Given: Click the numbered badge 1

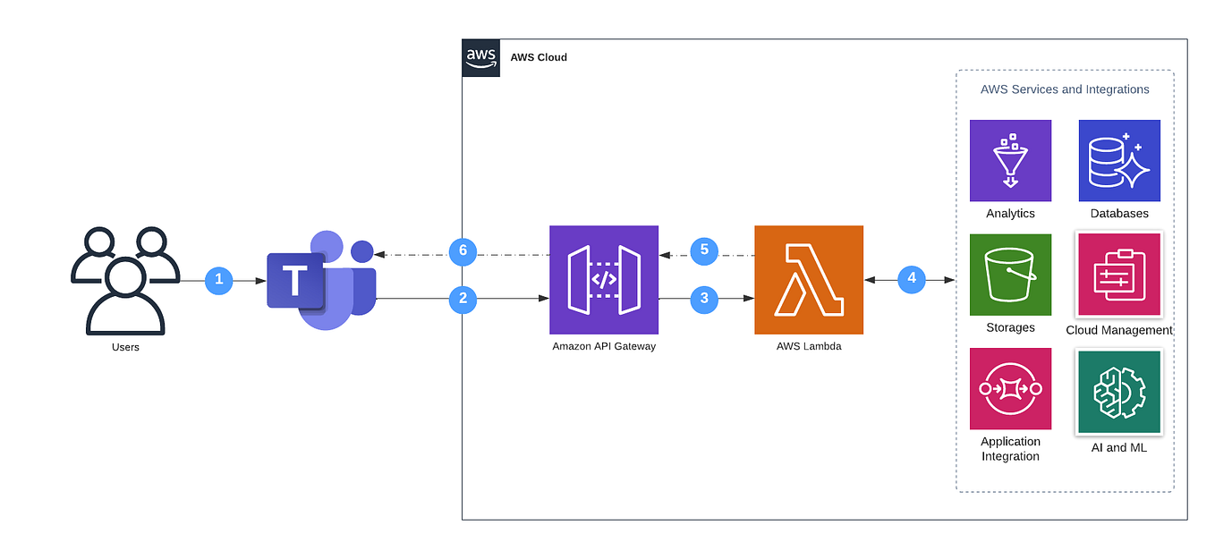Looking at the screenshot, I should (x=218, y=280).
